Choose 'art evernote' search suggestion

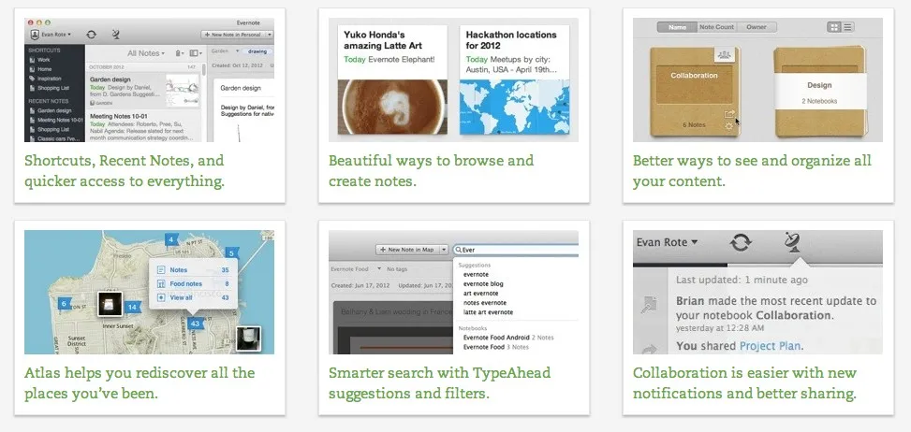pos(480,294)
